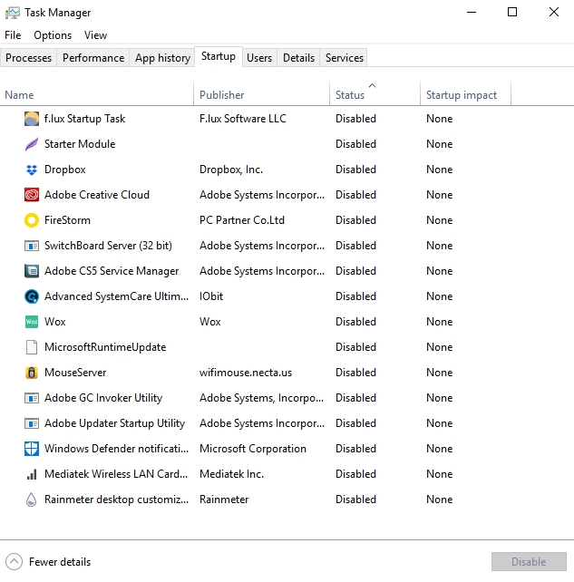574x582 pixels.
Task: Click the SwitchBoard Server icon
Action: tap(32, 246)
